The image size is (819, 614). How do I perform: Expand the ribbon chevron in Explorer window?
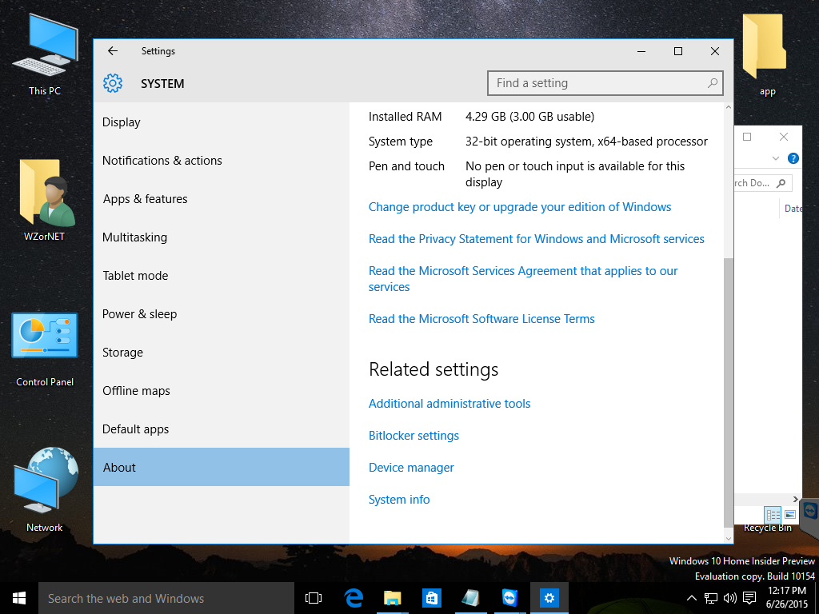pyautogui.click(x=776, y=158)
